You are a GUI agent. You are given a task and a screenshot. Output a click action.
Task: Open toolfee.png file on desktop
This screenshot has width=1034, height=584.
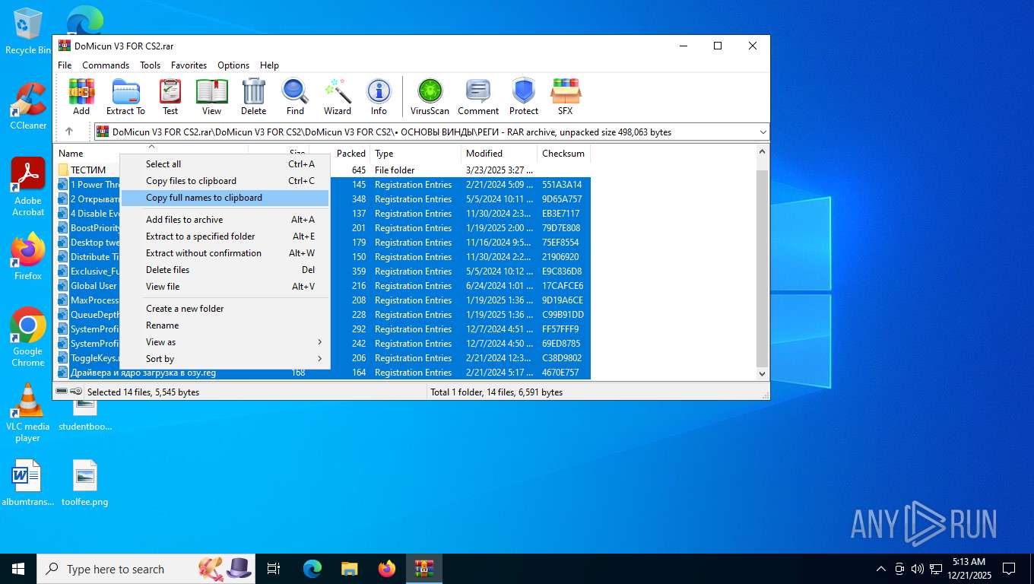tap(85, 483)
